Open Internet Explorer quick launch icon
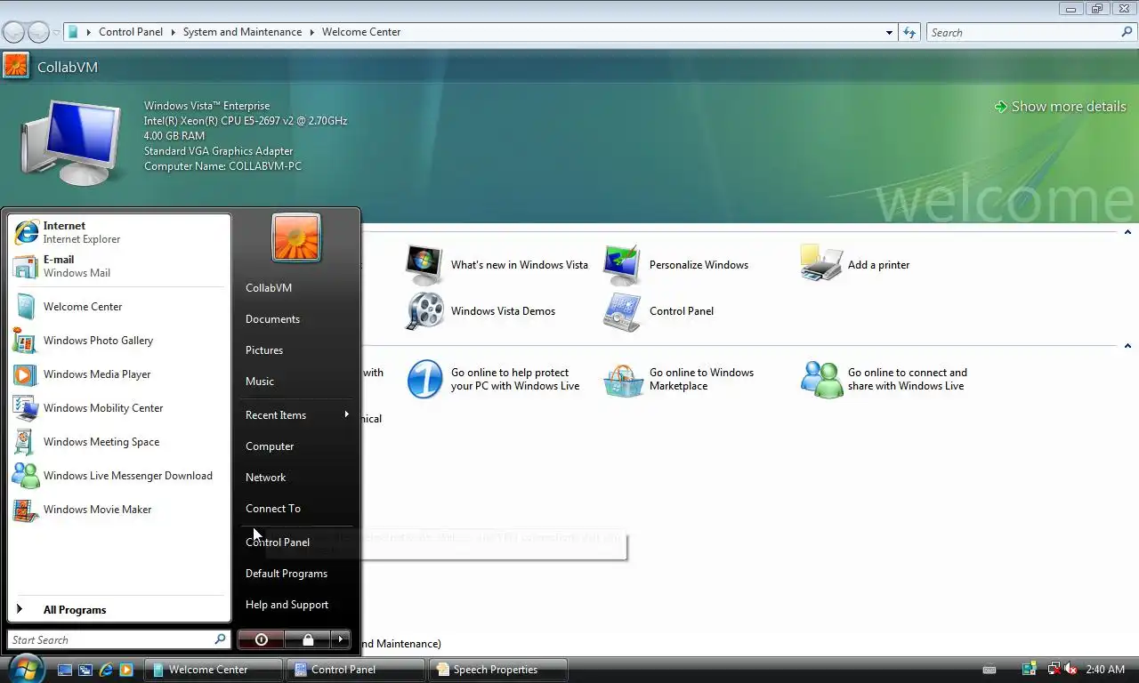Image resolution: width=1139 pixels, height=683 pixels. click(106, 670)
